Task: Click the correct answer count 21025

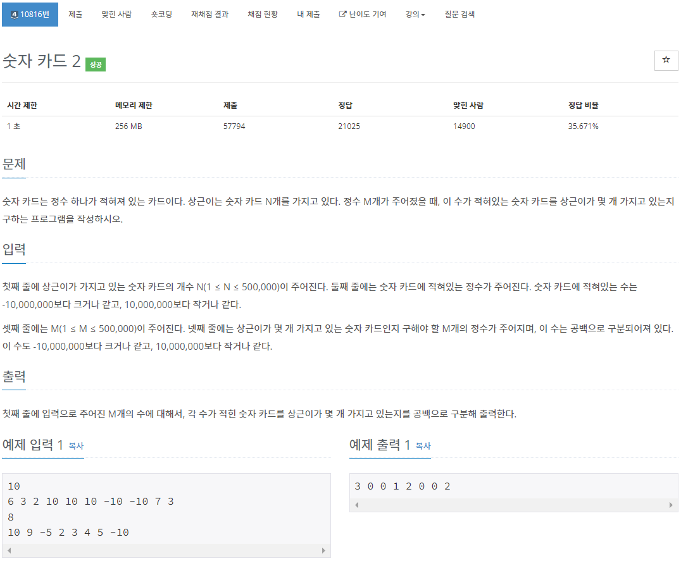Action: click(349, 126)
